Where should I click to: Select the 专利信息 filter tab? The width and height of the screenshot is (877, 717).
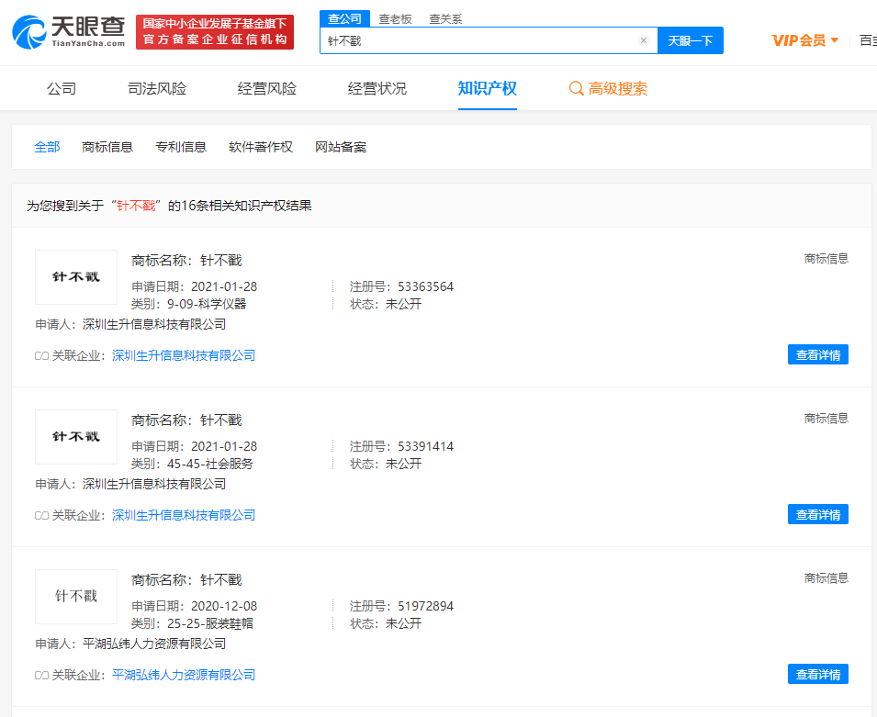(x=181, y=146)
